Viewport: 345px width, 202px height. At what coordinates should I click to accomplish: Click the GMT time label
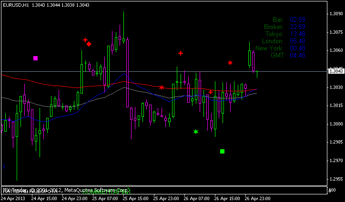pyautogui.click(x=277, y=55)
